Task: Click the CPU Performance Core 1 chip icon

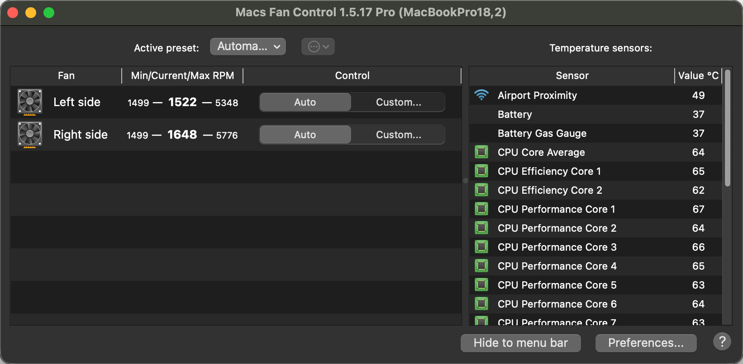Action: [481, 209]
